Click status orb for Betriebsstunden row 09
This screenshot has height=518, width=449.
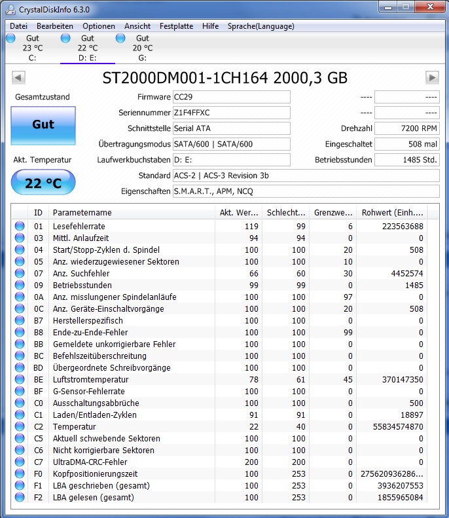click(x=20, y=285)
